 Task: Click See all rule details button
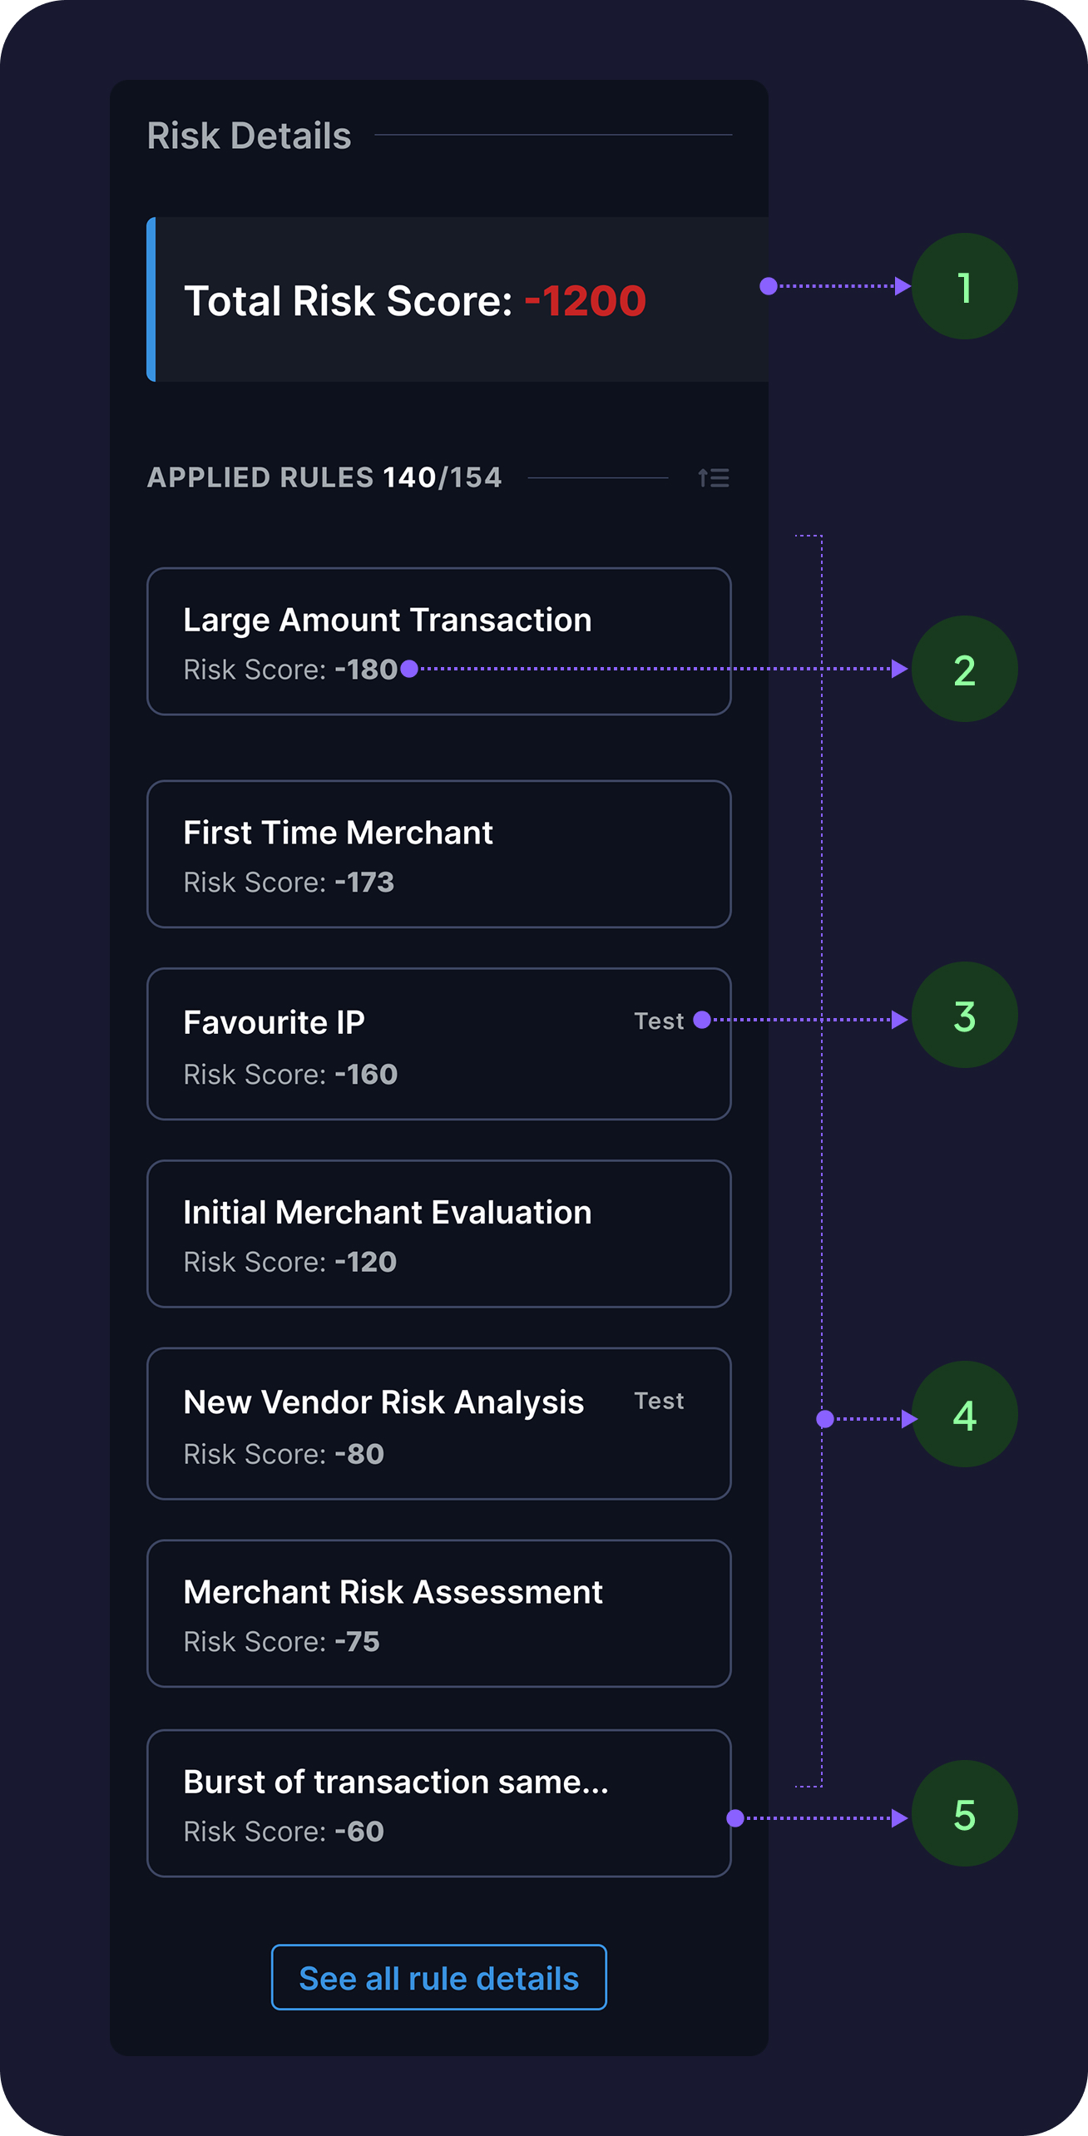(438, 1977)
